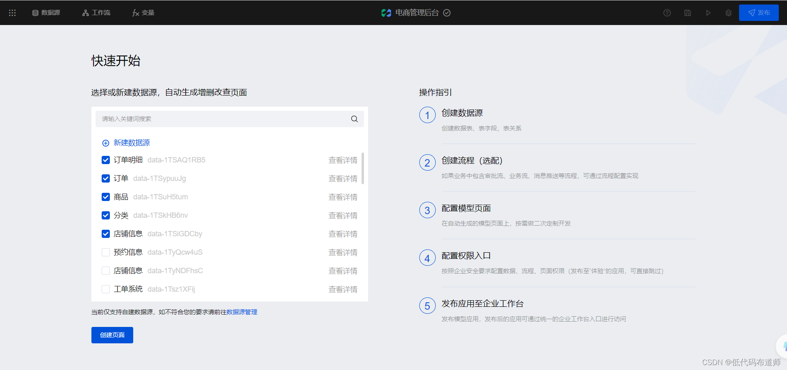The width and height of the screenshot is (787, 370).
Task: Click the data-1TSAQ1RB5 identifier text
Action: (x=177, y=160)
